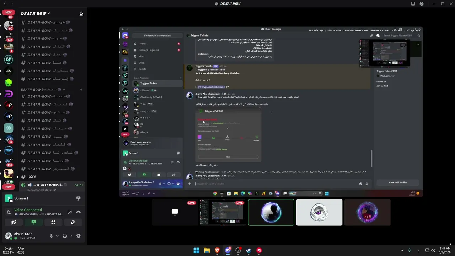Deafen audio with headphone button
This screenshot has height=256, width=455.
[65, 236]
